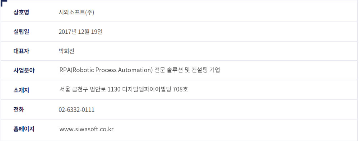This screenshot has height=141, width=359.
Task: Click the year 2017년 in founding date
Action: [x=67, y=32]
